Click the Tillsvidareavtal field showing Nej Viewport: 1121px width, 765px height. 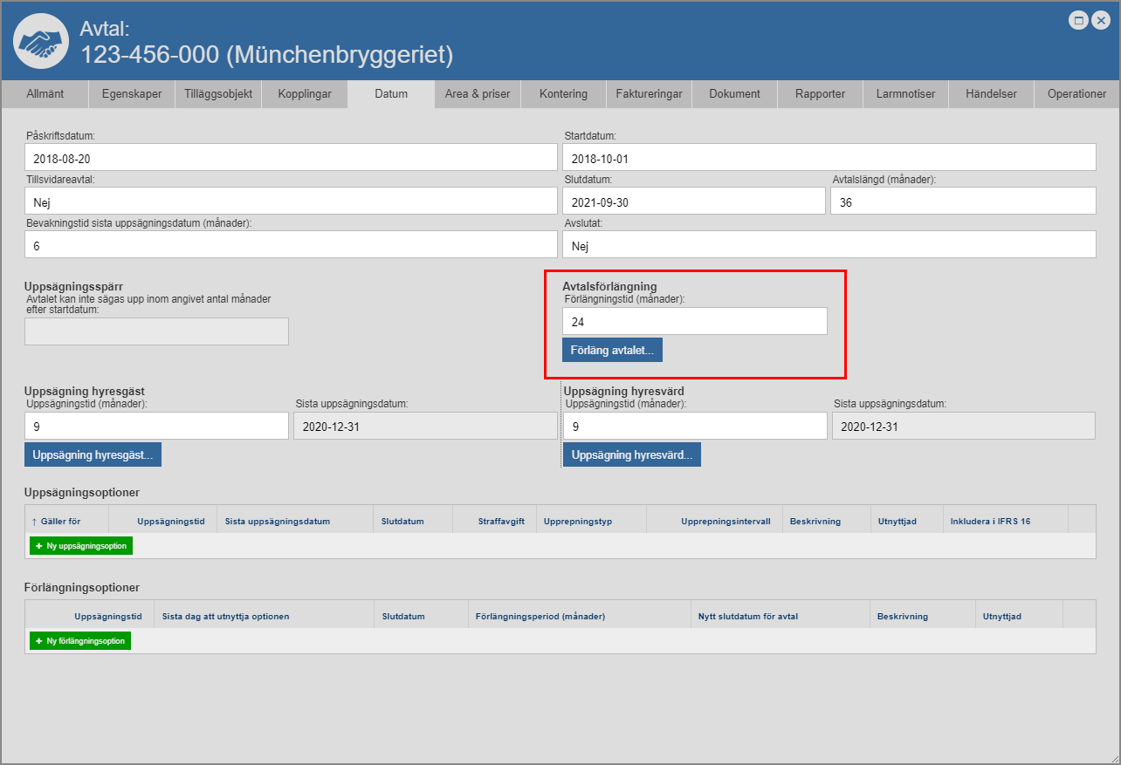click(291, 201)
